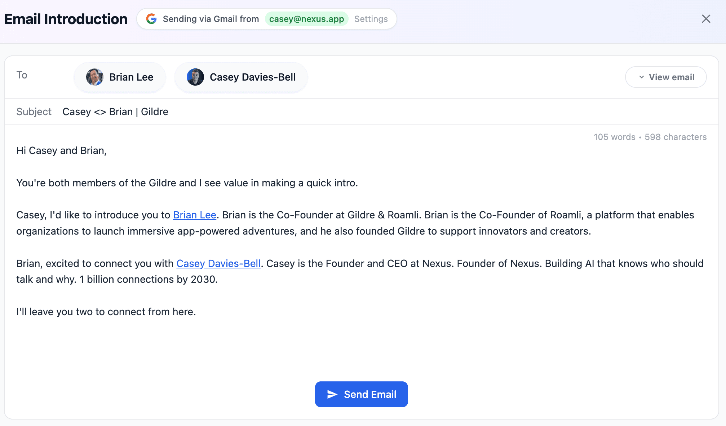Click the Subject field label
Image resolution: width=726 pixels, height=426 pixels.
coord(34,112)
